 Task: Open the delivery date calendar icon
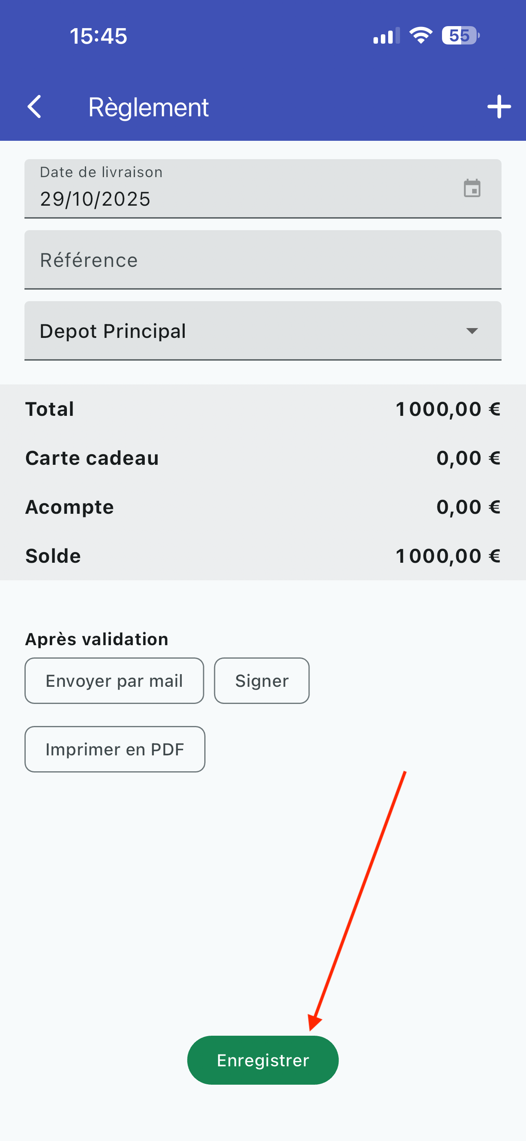pyautogui.click(x=472, y=189)
